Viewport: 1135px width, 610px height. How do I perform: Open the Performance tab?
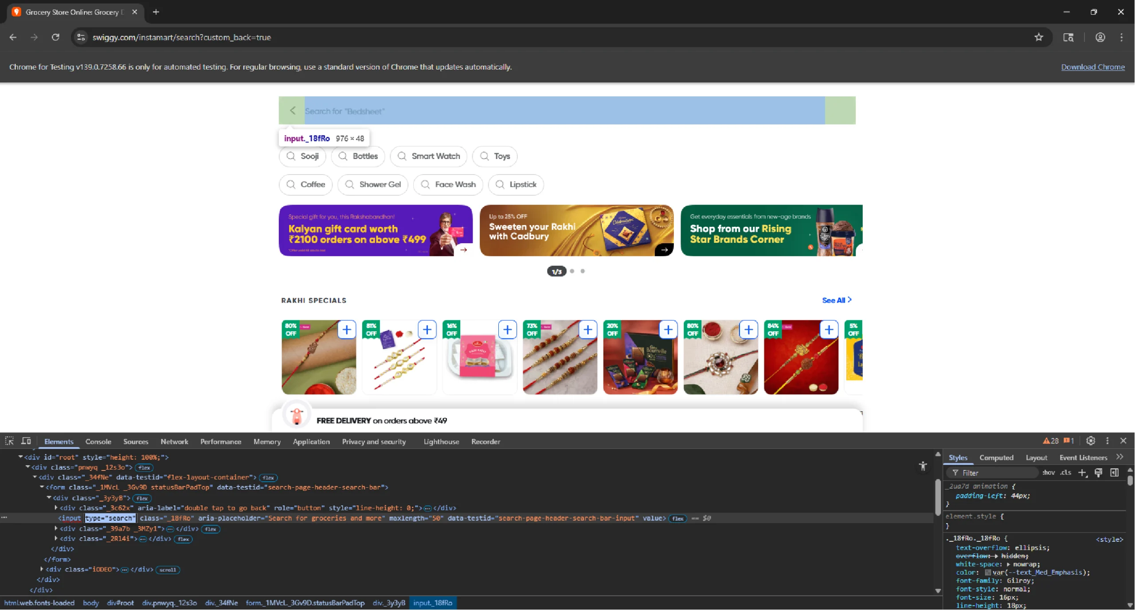click(221, 442)
